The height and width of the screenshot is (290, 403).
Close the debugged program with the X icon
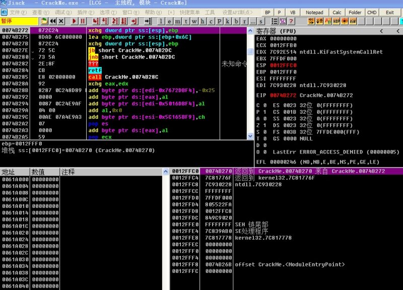(61, 21)
